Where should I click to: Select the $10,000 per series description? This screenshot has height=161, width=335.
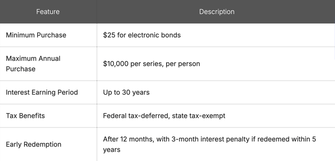tap(151, 64)
